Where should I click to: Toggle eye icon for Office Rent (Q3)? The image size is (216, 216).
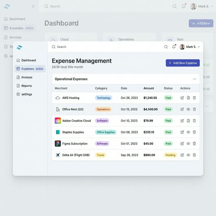point(188,109)
